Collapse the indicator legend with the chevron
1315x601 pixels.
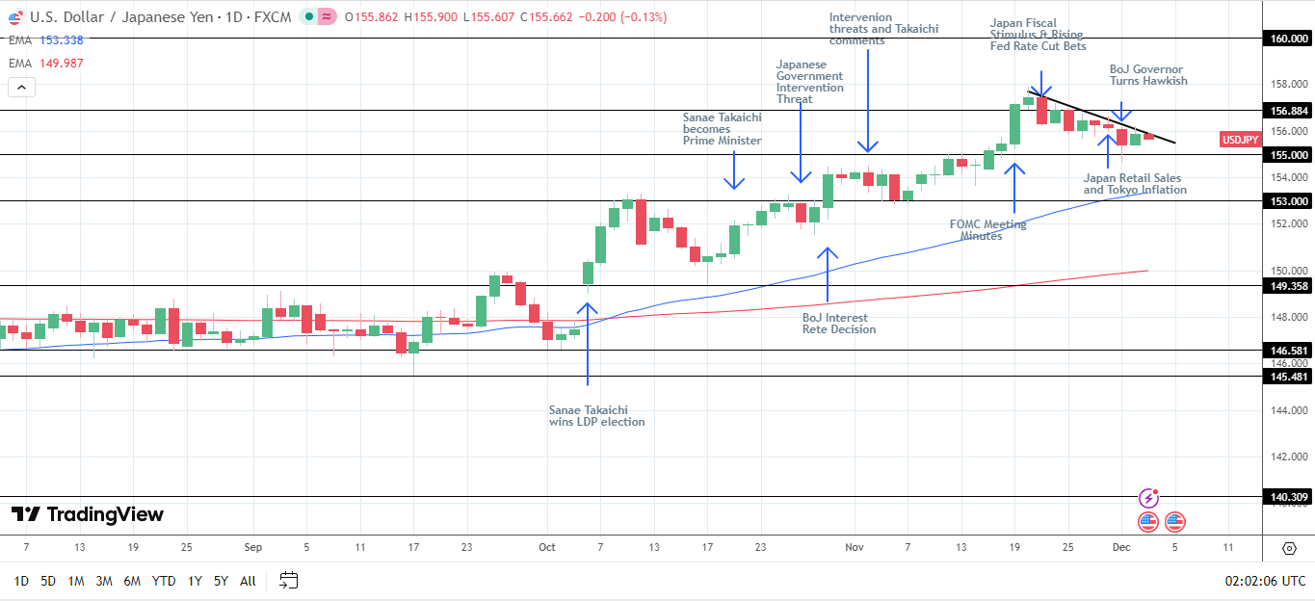[x=20, y=87]
